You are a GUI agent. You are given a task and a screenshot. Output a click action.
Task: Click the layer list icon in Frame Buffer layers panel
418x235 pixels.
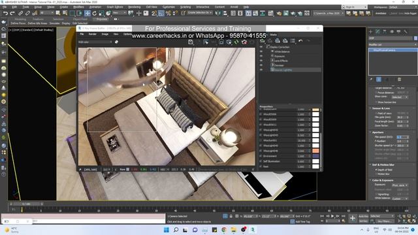293,40
